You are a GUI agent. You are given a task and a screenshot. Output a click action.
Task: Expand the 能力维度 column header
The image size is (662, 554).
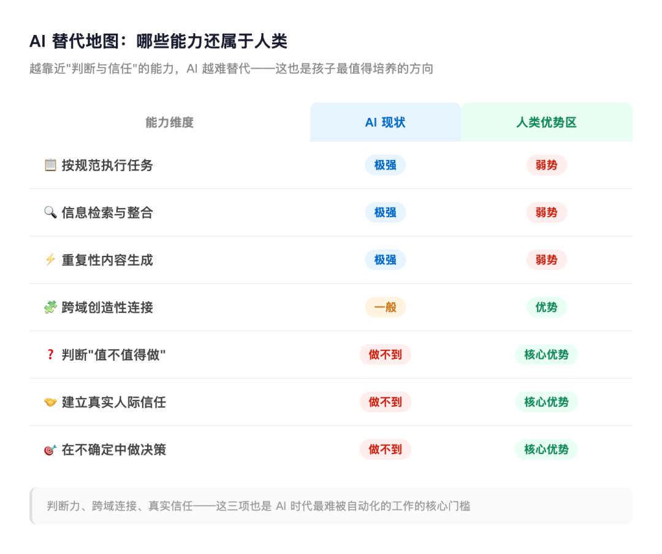coord(170,122)
